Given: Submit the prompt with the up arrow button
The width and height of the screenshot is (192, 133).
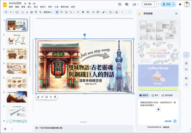Looking at the screenshot, I should tap(175, 121).
